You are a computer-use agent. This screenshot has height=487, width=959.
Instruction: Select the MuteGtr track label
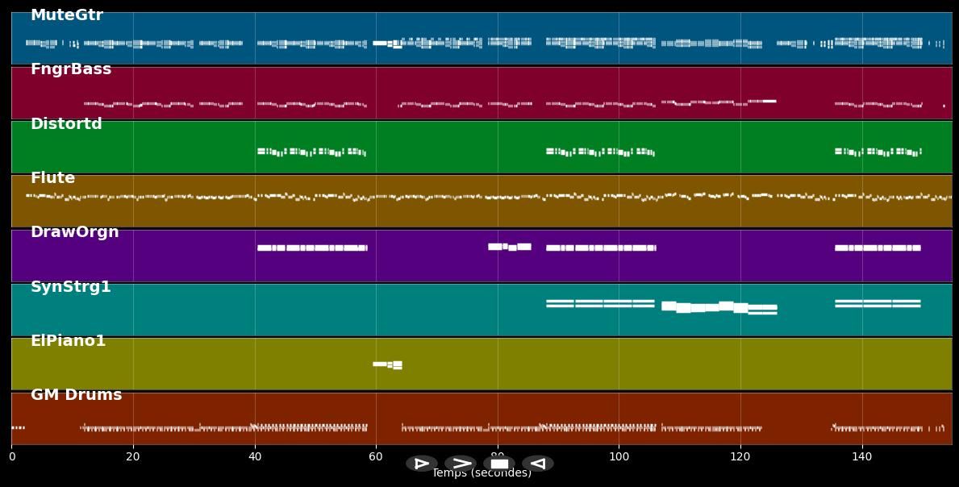tap(67, 15)
